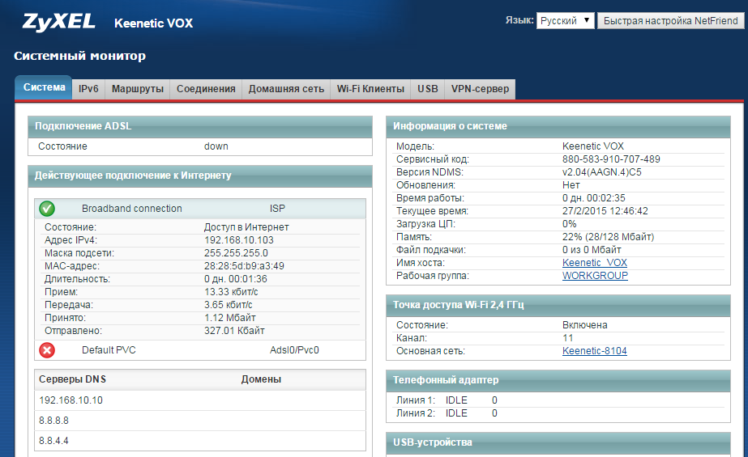Viewport: 748px width, 457px height.
Task: Open the Маршруты tab
Action: (x=137, y=89)
